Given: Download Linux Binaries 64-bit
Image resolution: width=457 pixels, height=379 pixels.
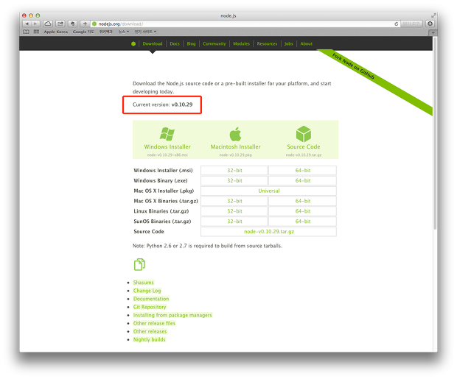Looking at the screenshot, I should tap(302, 211).
